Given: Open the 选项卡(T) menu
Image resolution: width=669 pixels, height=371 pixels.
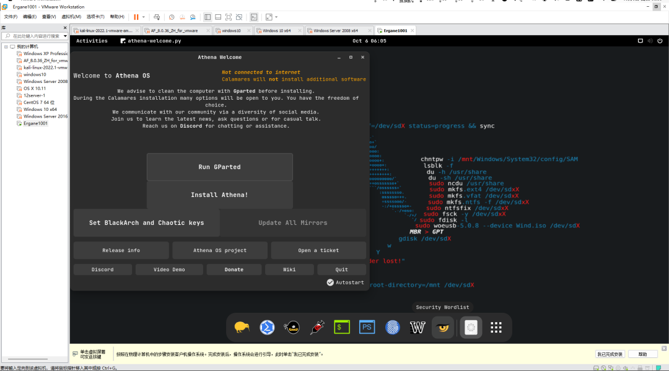Looking at the screenshot, I should (x=95, y=17).
